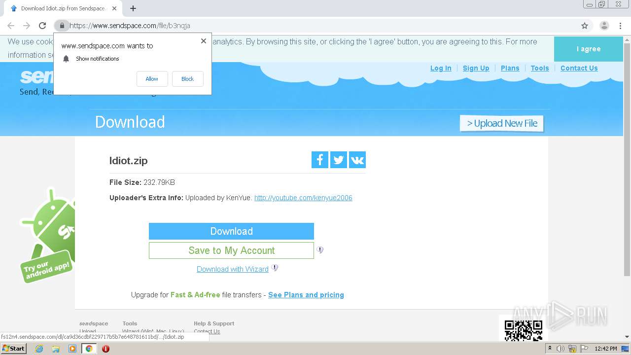The width and height of the screenshot is (631, 355).
Task: Click the Action Center flag icon
Action: (584, 349)
